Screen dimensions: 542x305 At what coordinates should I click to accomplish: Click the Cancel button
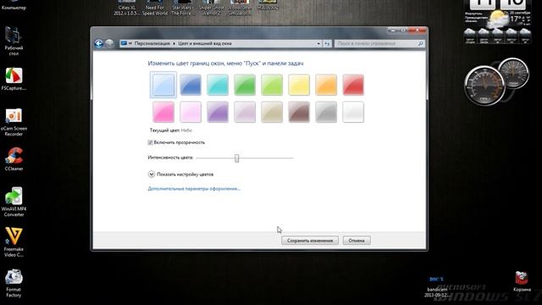point(357,241)
